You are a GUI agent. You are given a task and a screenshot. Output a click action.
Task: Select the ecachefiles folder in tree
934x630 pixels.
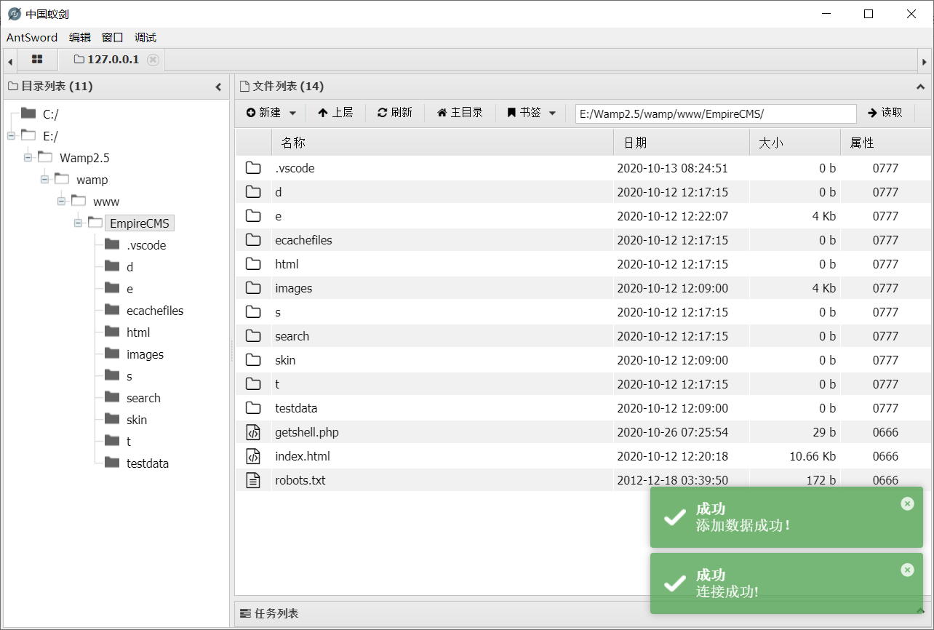[154, 311]
